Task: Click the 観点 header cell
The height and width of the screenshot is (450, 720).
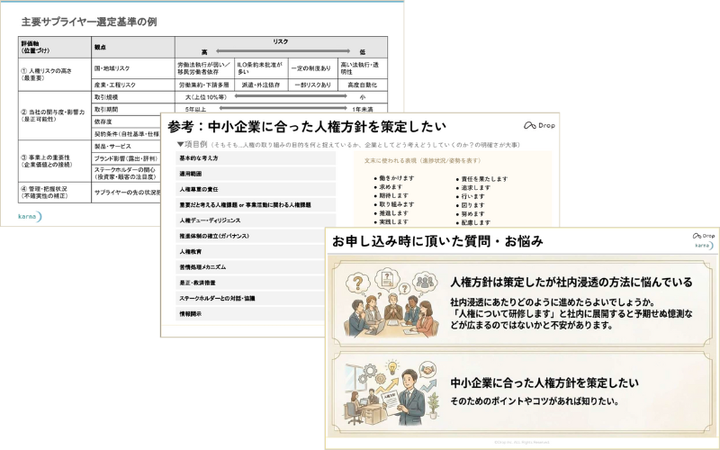Action: coord(133,48)
